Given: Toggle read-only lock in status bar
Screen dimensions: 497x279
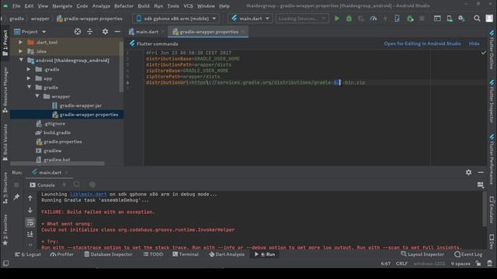Looking at the screenshot, I should 478,263.
